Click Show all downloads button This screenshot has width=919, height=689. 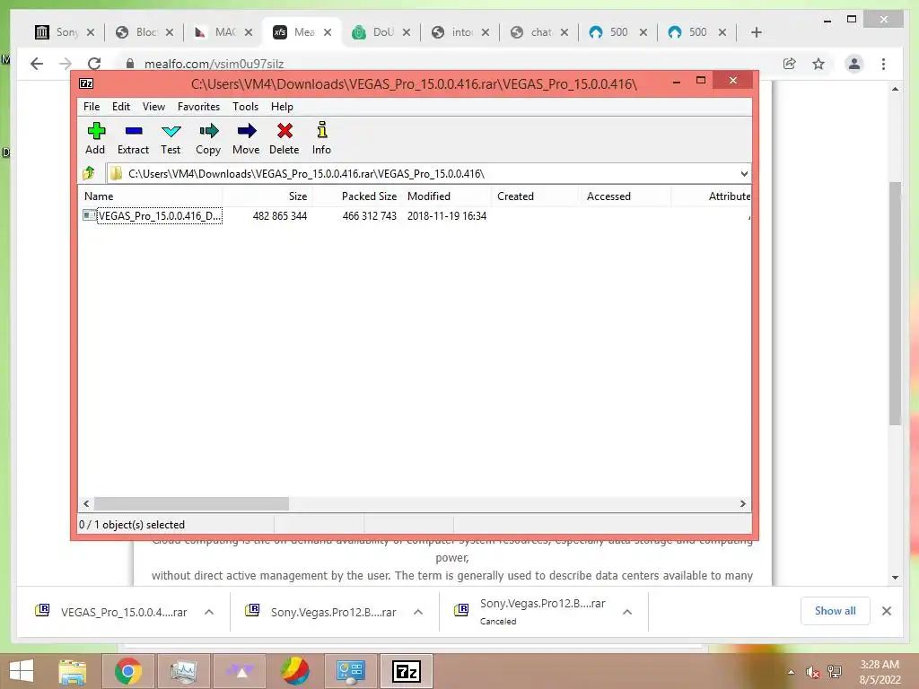(x=836, y=611)
